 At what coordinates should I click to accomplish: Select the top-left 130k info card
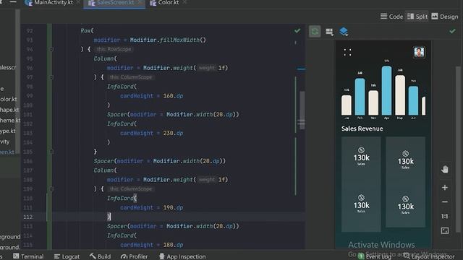(x=361, y=157)
